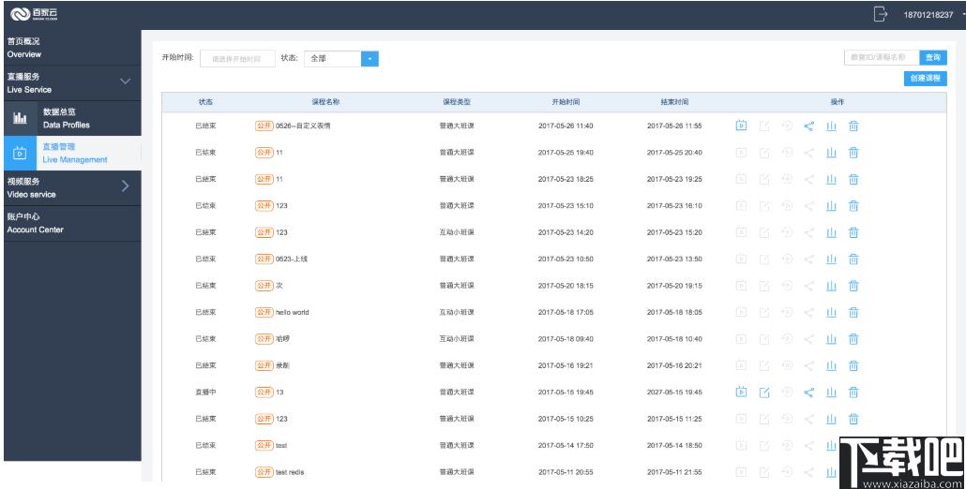This screenshot has width=966, height=489.
Task: Open Live Management 直播管理
Action: (72, 153)
